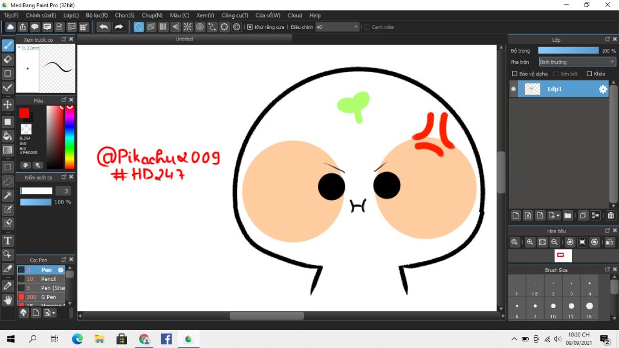Turn snap off in the toolbar

[138, 27]
